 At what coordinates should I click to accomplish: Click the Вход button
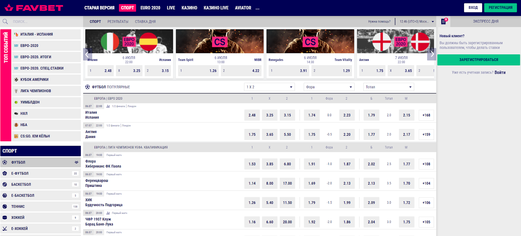coord(473,7)
